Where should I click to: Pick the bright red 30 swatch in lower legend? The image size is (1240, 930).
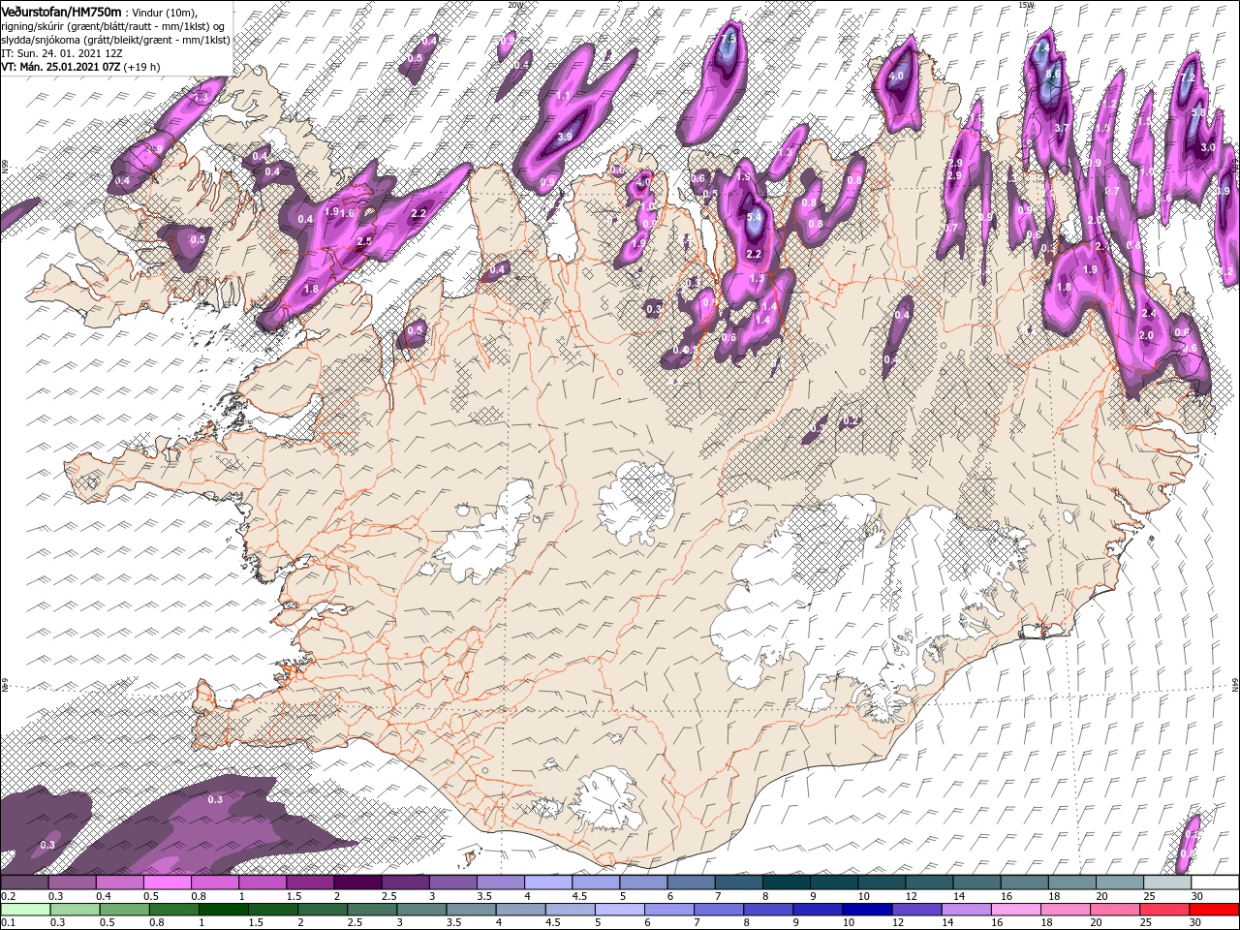pyautogui.click(x=1213, y=909)
